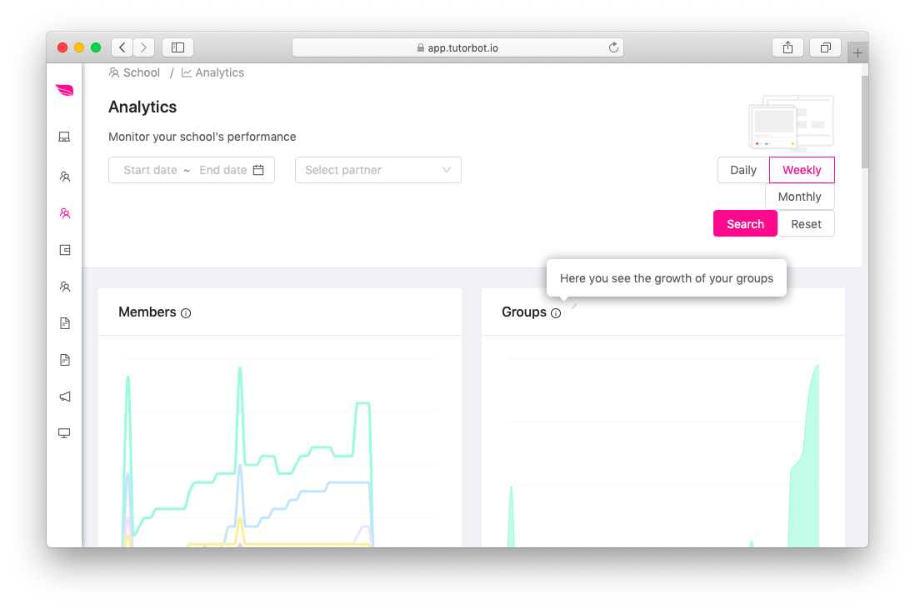Open the megaphone announcements icon
This screenshot has height=609, width=915.
(65, 397)
